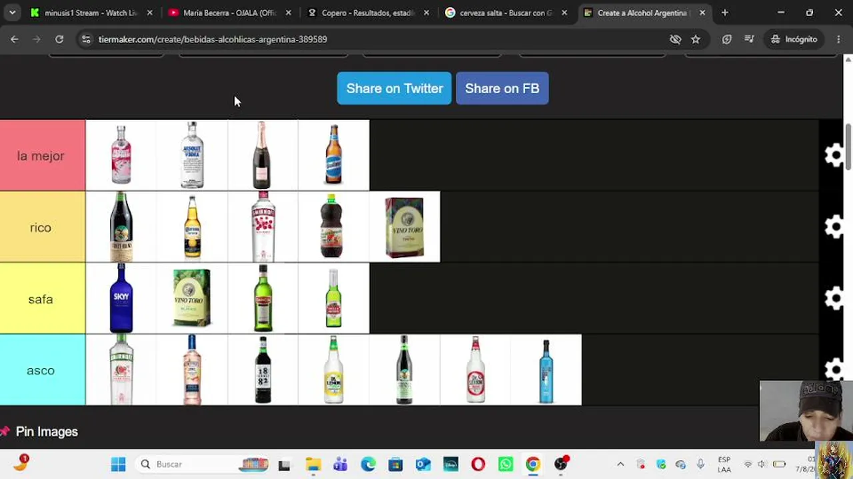Viewport: 853px width, 479px height.
Task: Open Microsoft Edge from the taskbar
Action: click(x=369, y=464)
